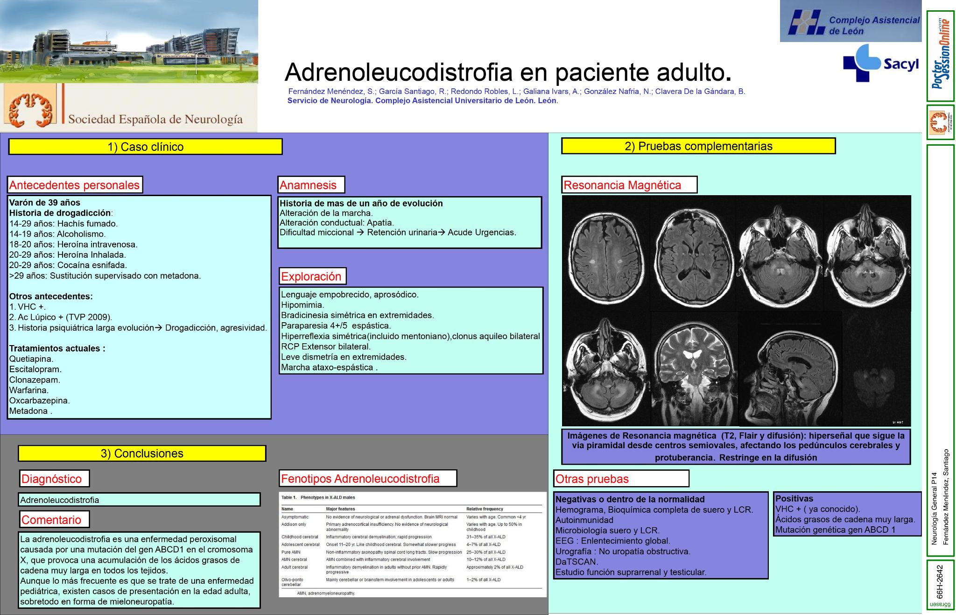Viewport: 956px width, 615px height.
Task: Click the line 'DaTSCAN.'
Action: pyautogui.click(x=577, y=562)
